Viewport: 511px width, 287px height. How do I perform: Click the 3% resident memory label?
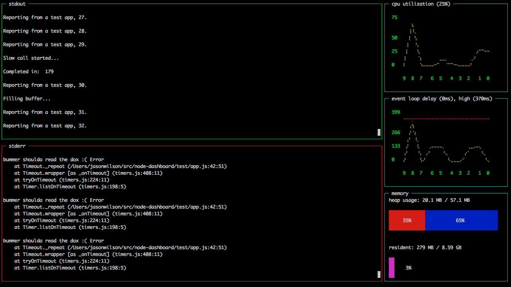pos(408,268)
